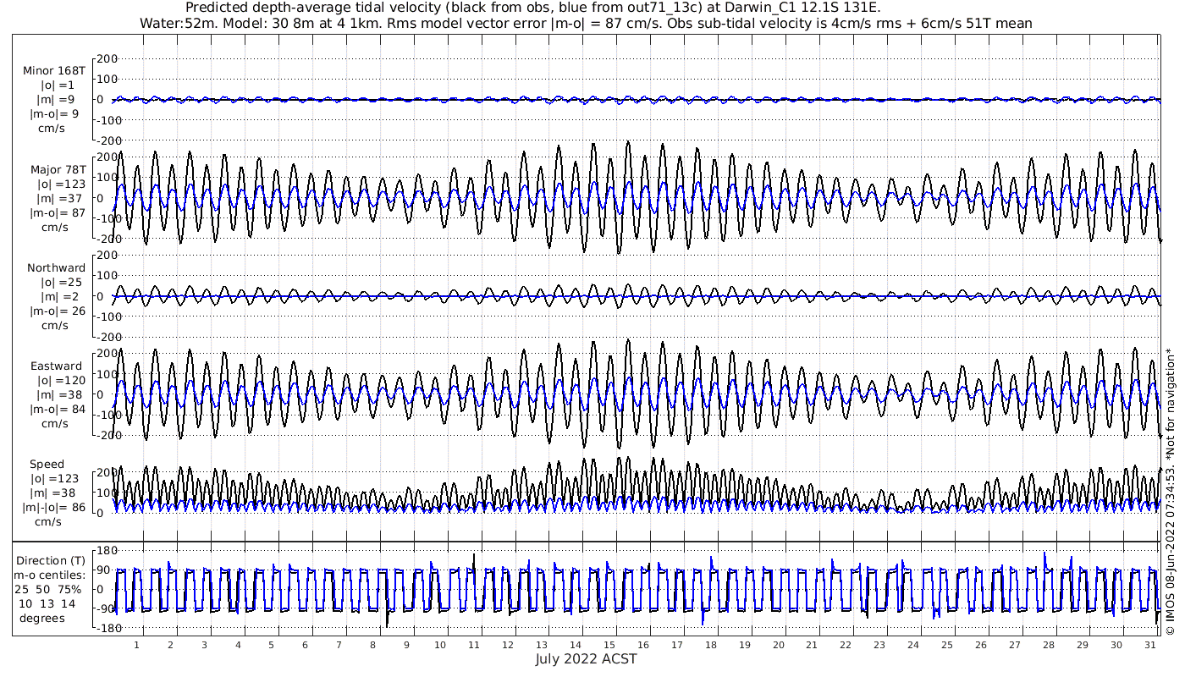Select the 'Eastward' panel label
This screenshot has width=1185, height=677.
56,366
